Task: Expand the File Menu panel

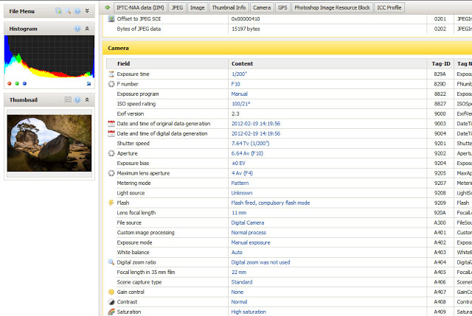Action: tap(87, 11)
